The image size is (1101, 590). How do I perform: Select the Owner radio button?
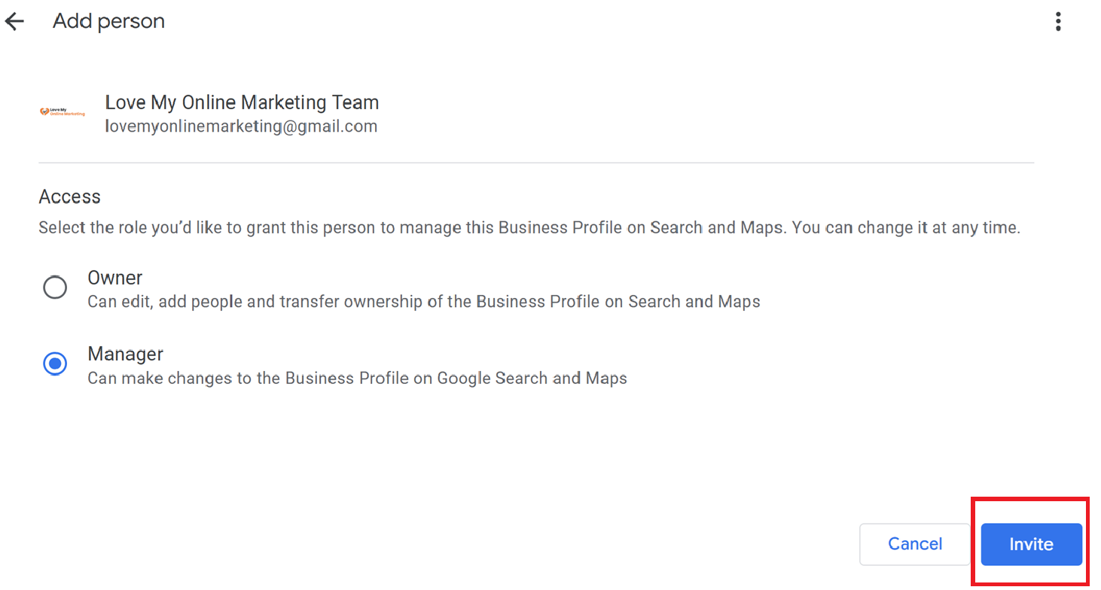(55, 287)
